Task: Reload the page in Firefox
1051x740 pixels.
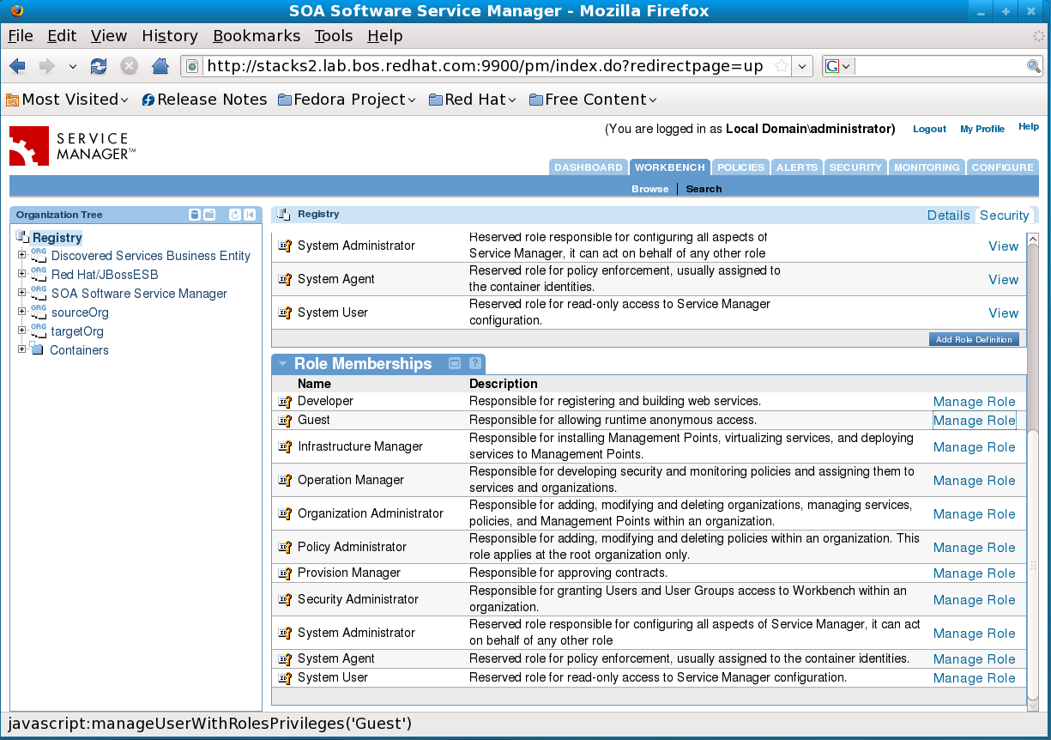Action: tap(99, 66)
